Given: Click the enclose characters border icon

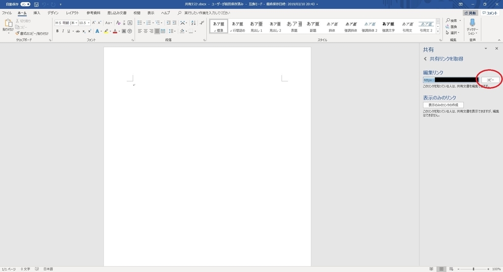Looking at the screenshot, I should (x=130, y=23).
